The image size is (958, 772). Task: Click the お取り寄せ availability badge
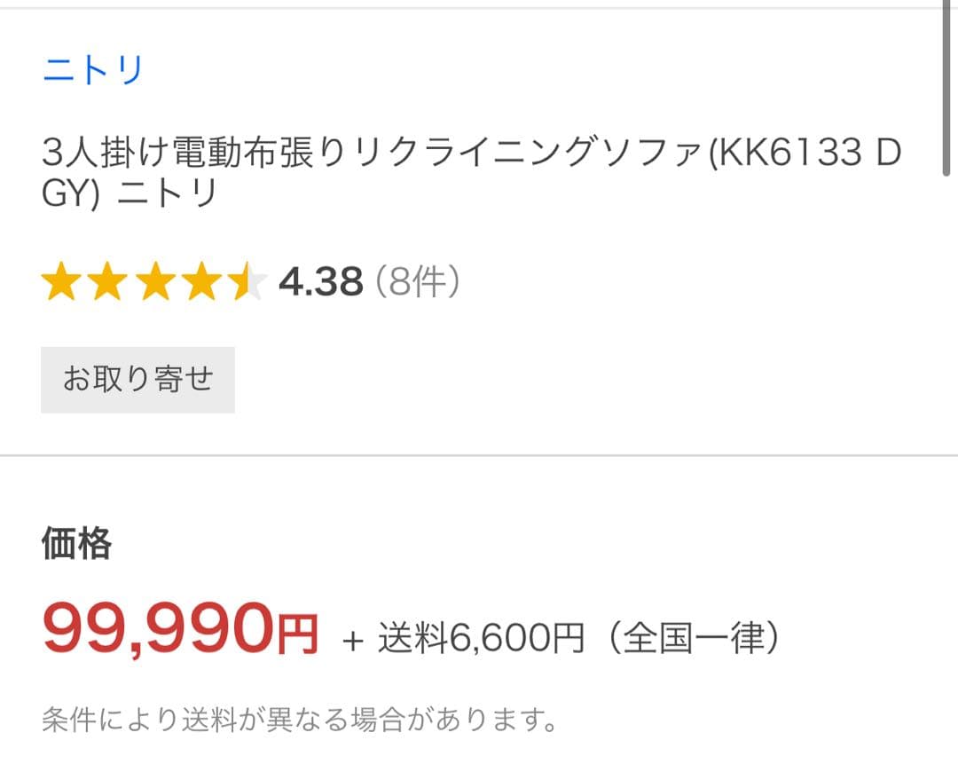point(138,379)
